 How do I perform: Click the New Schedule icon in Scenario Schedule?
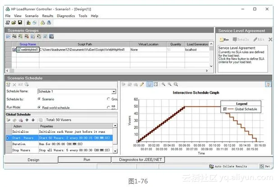8,85
